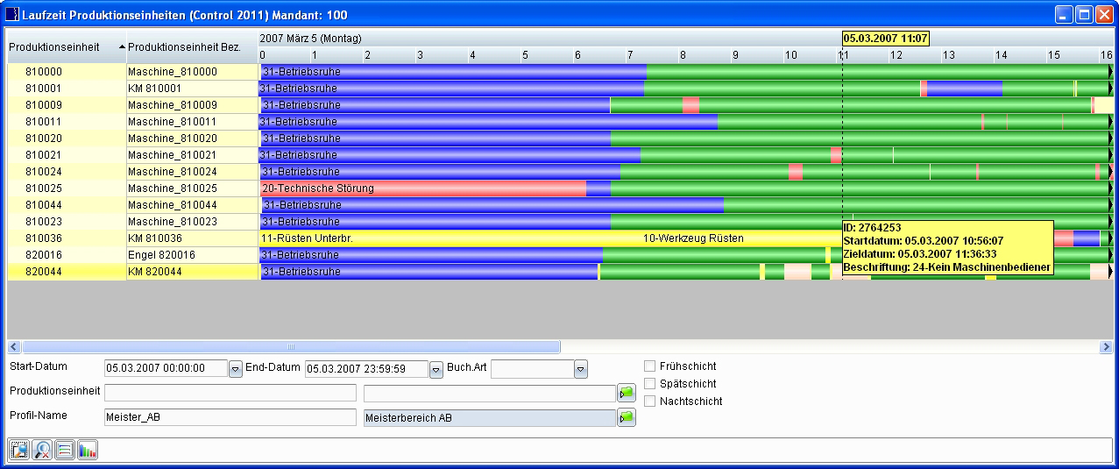The image size is (1119, 469).
Task: Click green lookup icon beside Produktionseinheit field
Action: 627,393
